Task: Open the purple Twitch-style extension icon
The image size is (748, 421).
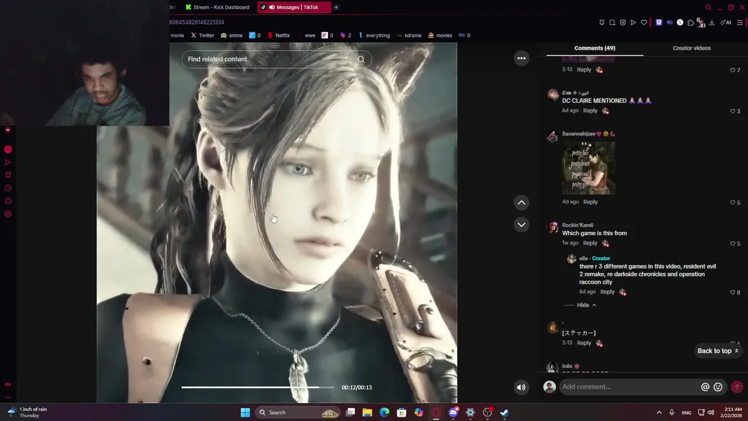Action: 659,23
